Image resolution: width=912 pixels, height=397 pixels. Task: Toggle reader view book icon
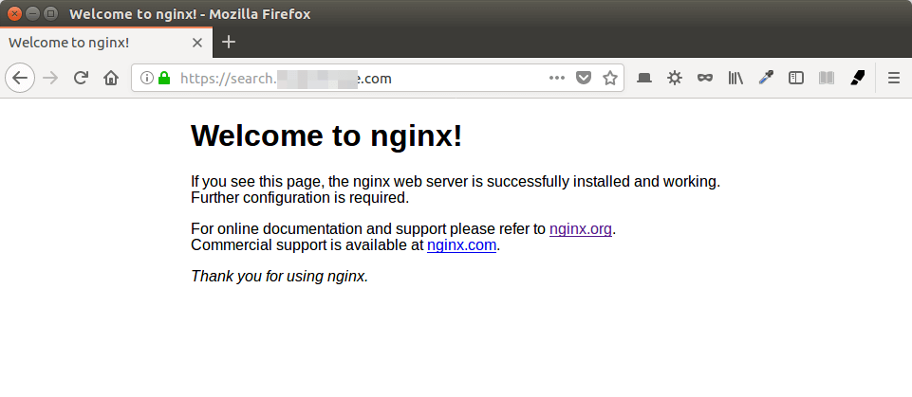click(x=827, y=79)
